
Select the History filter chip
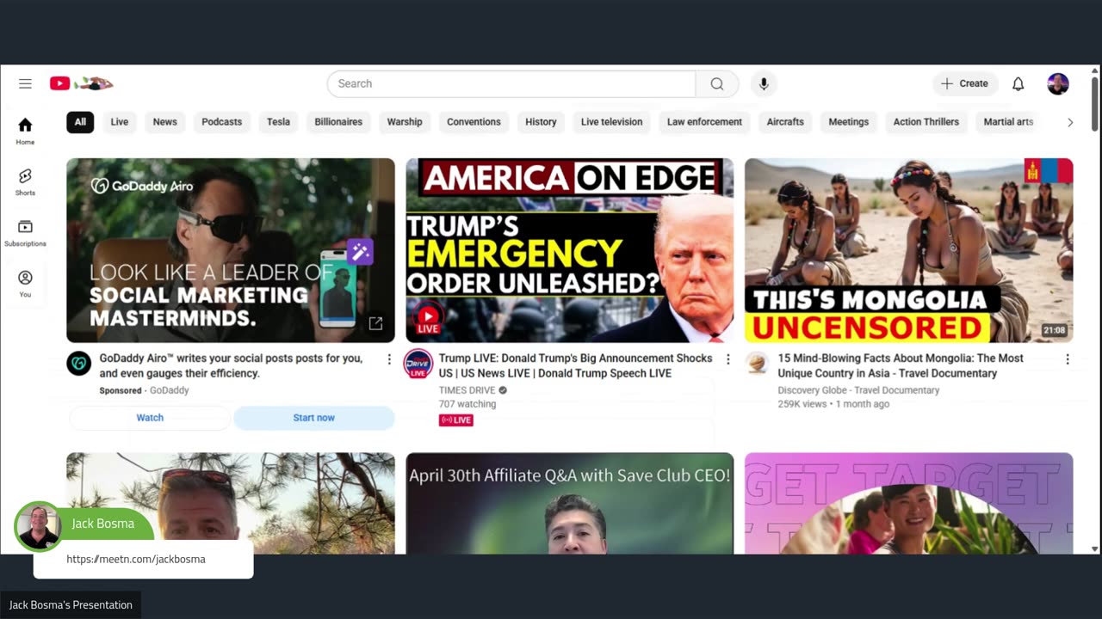pos(541,122)
